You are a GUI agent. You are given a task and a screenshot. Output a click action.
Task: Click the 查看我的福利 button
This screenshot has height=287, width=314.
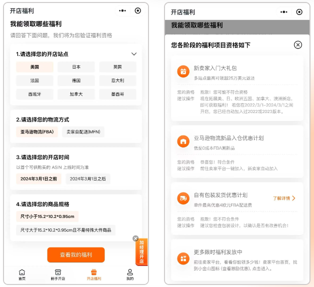(x=76, y=255)
